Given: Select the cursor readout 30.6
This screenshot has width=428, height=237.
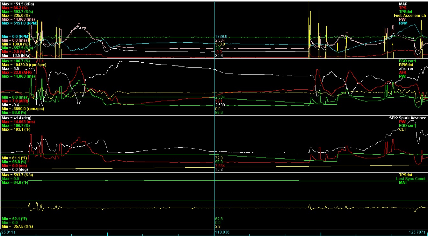Looking at the screenshot, I should [x=219, y=55].
